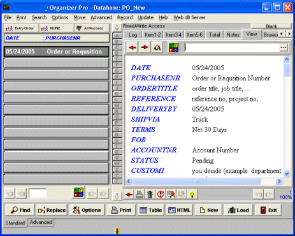The width and height of the screenshot is (295, 236).
Task: Click second hand-pointing-left icon under list
Action: tap(22, 194)
